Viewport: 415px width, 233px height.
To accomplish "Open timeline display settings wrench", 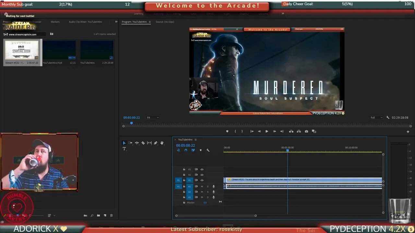I will [x=208, y=150].
